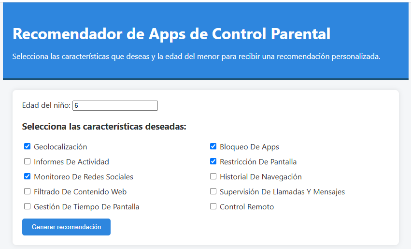Check the Gestión De Tiempo De Pantalla box
The width and height of the screenshot is (411, 249).
27,206
